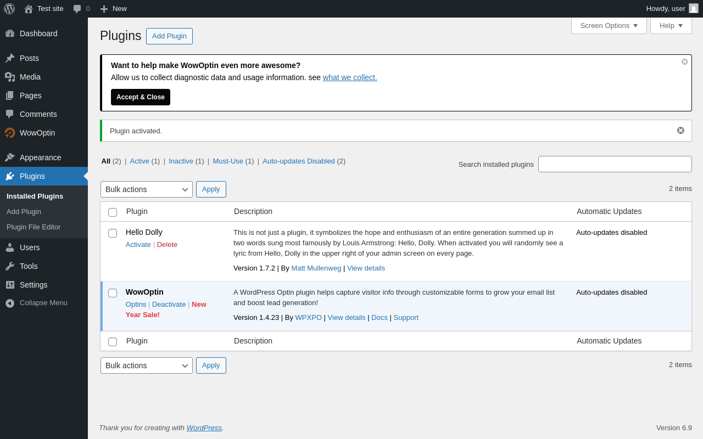Expand the Help dropdown tab
Image resolution: width=703 pixels, height=439 pixels.
tap(671, 25)
